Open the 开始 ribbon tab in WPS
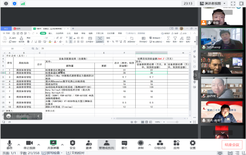Image resolution: width=246 pixels, height=155 pixels. 43,33
